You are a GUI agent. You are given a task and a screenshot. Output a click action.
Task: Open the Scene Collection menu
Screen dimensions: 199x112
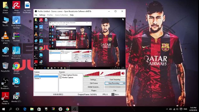point(61,15)
